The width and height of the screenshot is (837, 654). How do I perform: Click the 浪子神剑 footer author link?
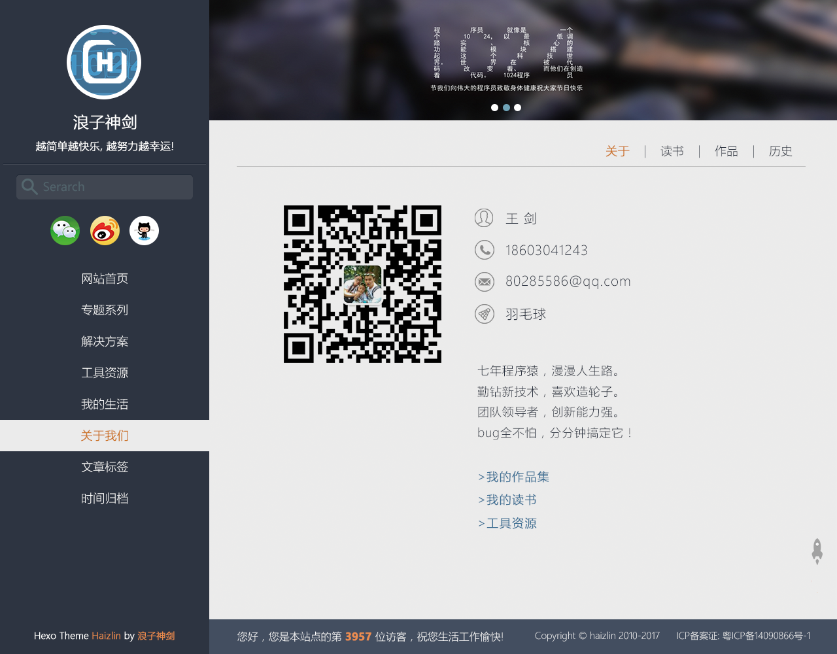click(156, 636)
